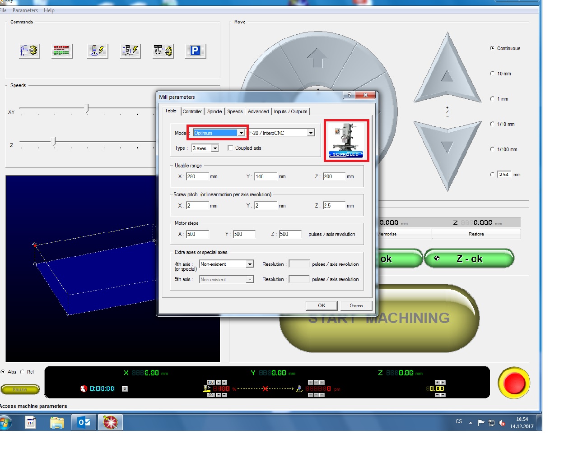Select the 10 mm move step option
Screen dimensions: 578x462
coord(492,74)
